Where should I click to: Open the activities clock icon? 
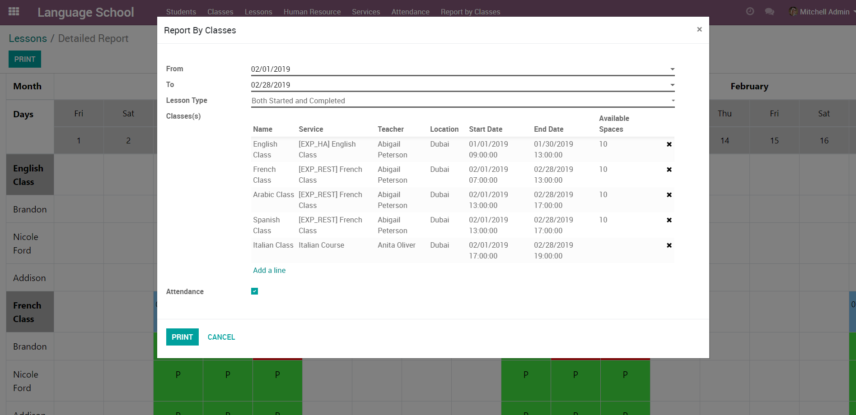750,12
